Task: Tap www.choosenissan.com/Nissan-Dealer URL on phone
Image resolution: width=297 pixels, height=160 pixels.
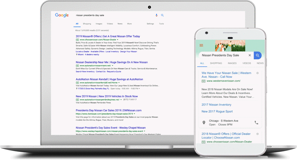Action: pos(229,142)
